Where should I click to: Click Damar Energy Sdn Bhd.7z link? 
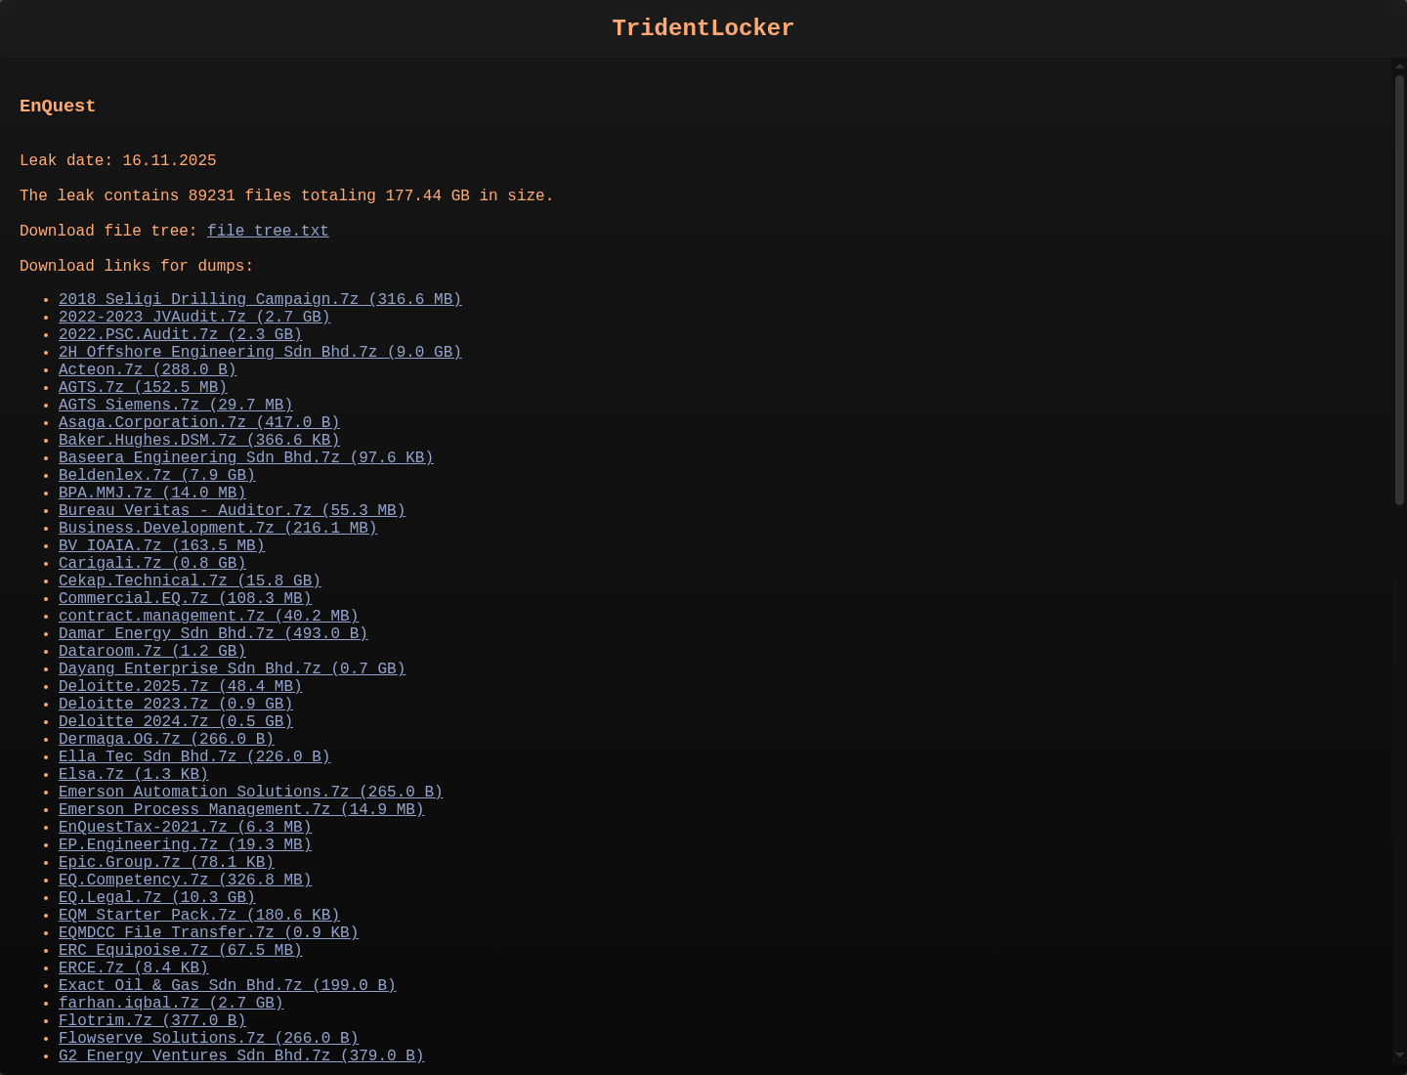pos(213,633)
